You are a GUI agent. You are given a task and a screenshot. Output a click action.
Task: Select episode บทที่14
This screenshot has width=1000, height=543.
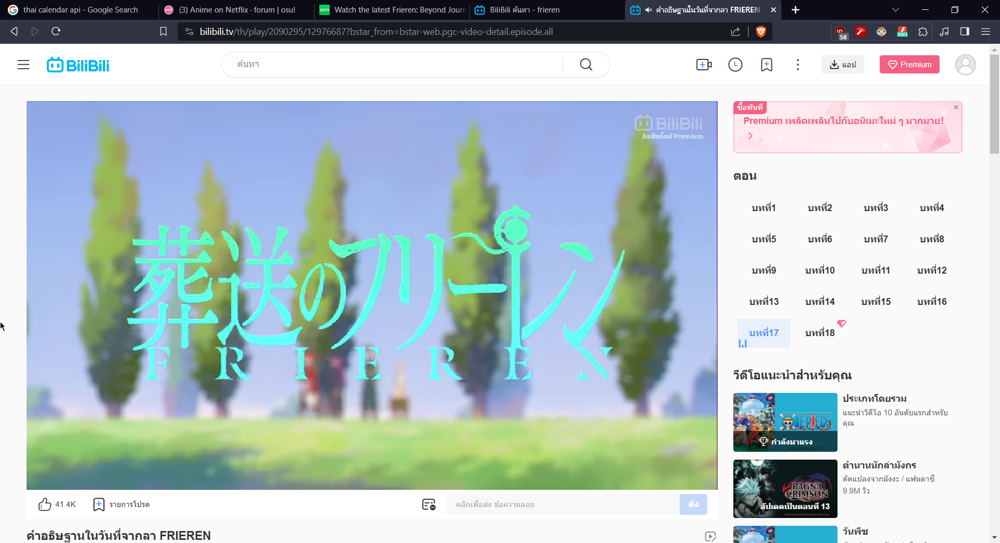click(820, 302)
